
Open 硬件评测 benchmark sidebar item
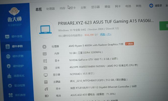pyautogui.click(x=15, y=56)
